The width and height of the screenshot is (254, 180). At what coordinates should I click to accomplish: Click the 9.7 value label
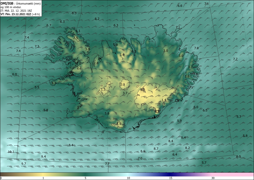[24, 164]
